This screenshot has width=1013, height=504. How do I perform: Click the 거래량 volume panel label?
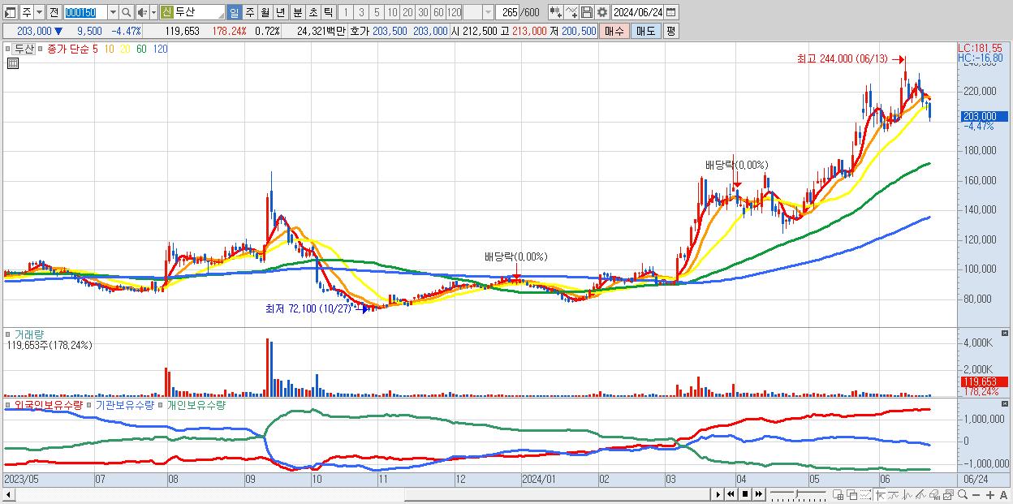tap(31, 334)
